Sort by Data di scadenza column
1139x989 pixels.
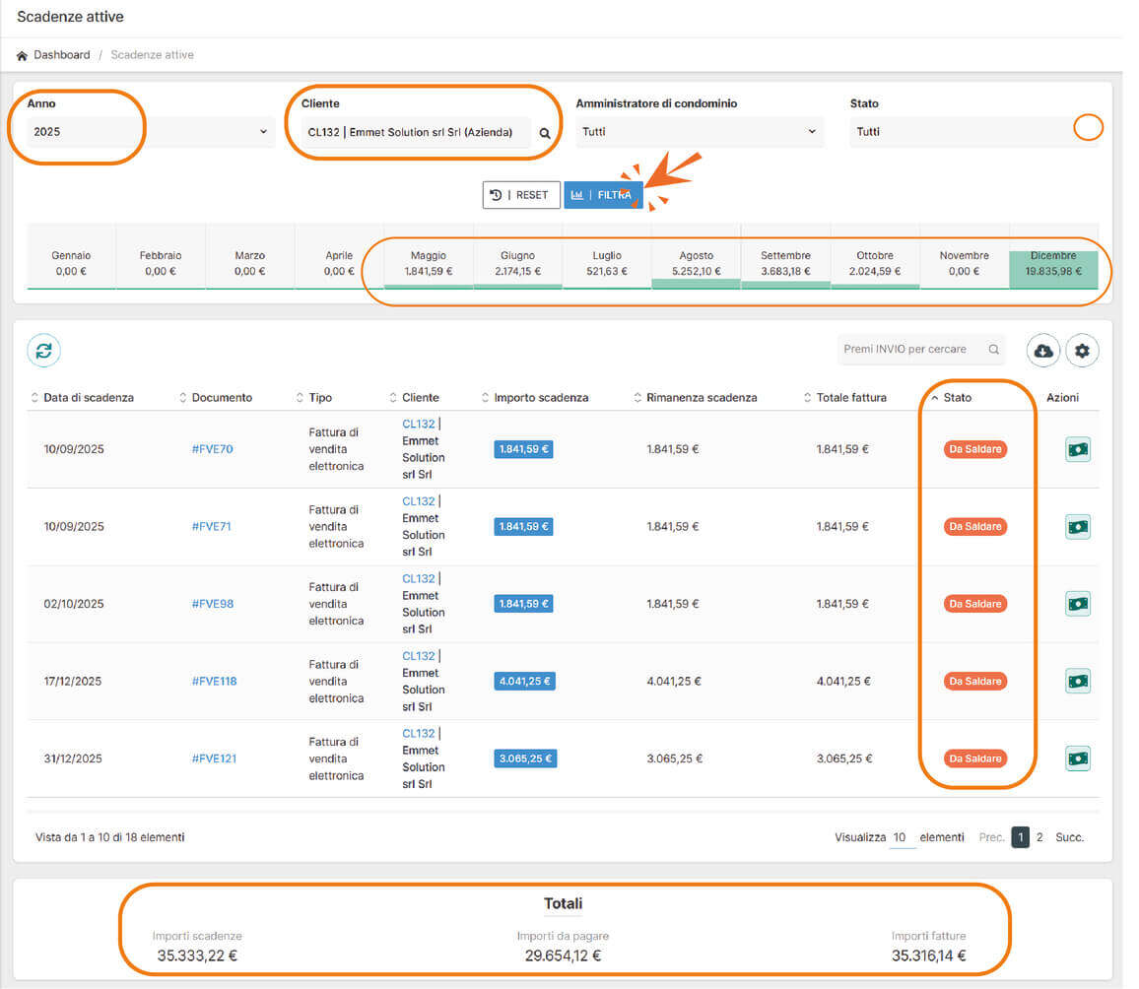coord(88,398)
